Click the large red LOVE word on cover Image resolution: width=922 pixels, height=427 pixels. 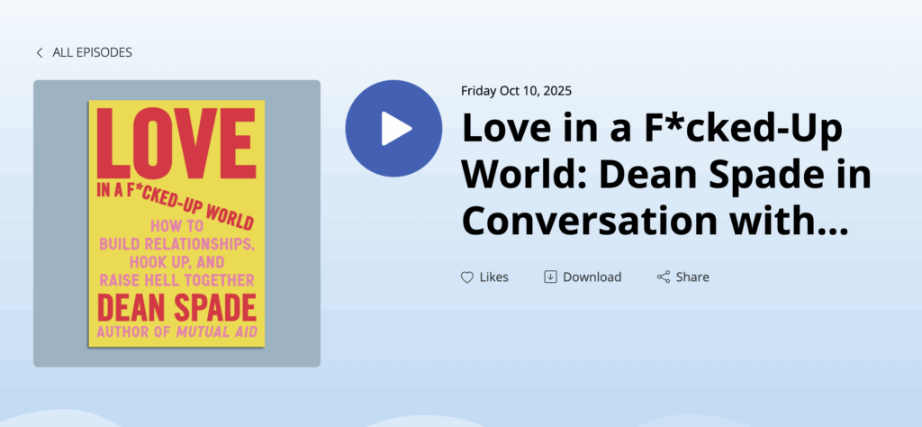[x=175, y=144]
